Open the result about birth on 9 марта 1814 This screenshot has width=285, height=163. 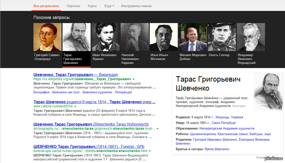click(94, 102)
